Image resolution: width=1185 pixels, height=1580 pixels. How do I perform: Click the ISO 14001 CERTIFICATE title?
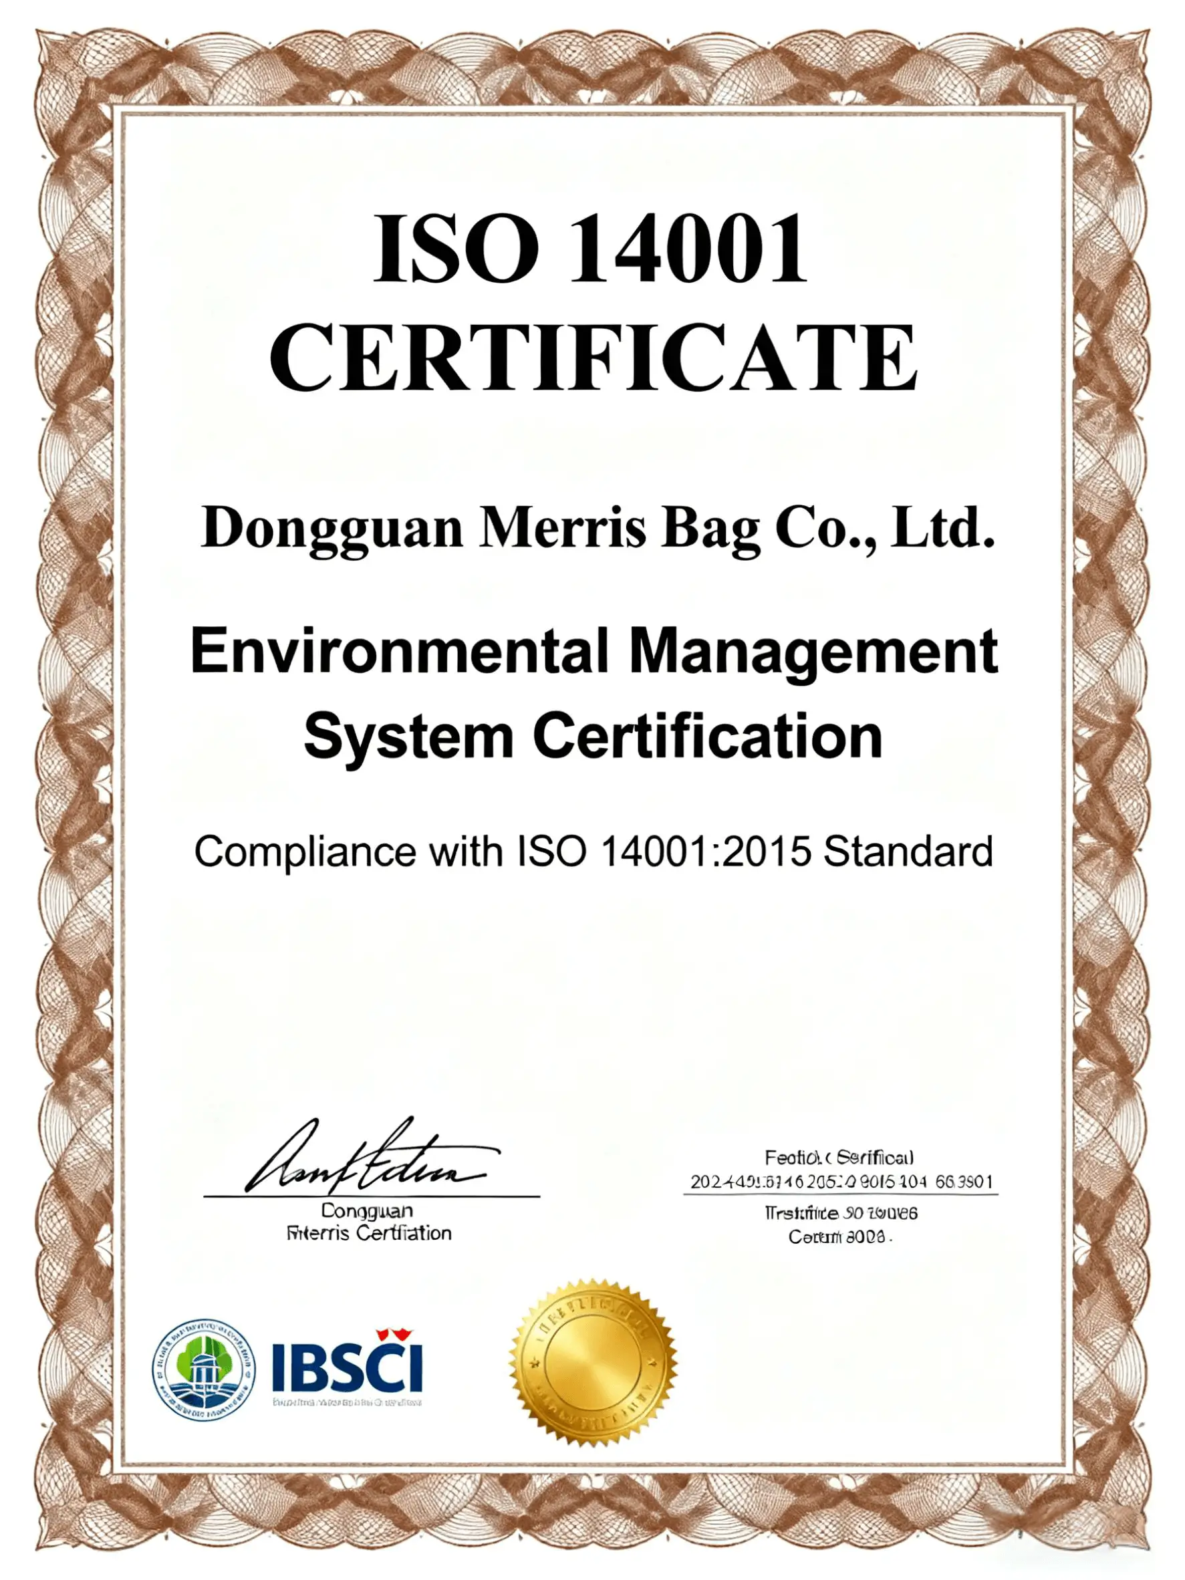(x=591, y=300)
